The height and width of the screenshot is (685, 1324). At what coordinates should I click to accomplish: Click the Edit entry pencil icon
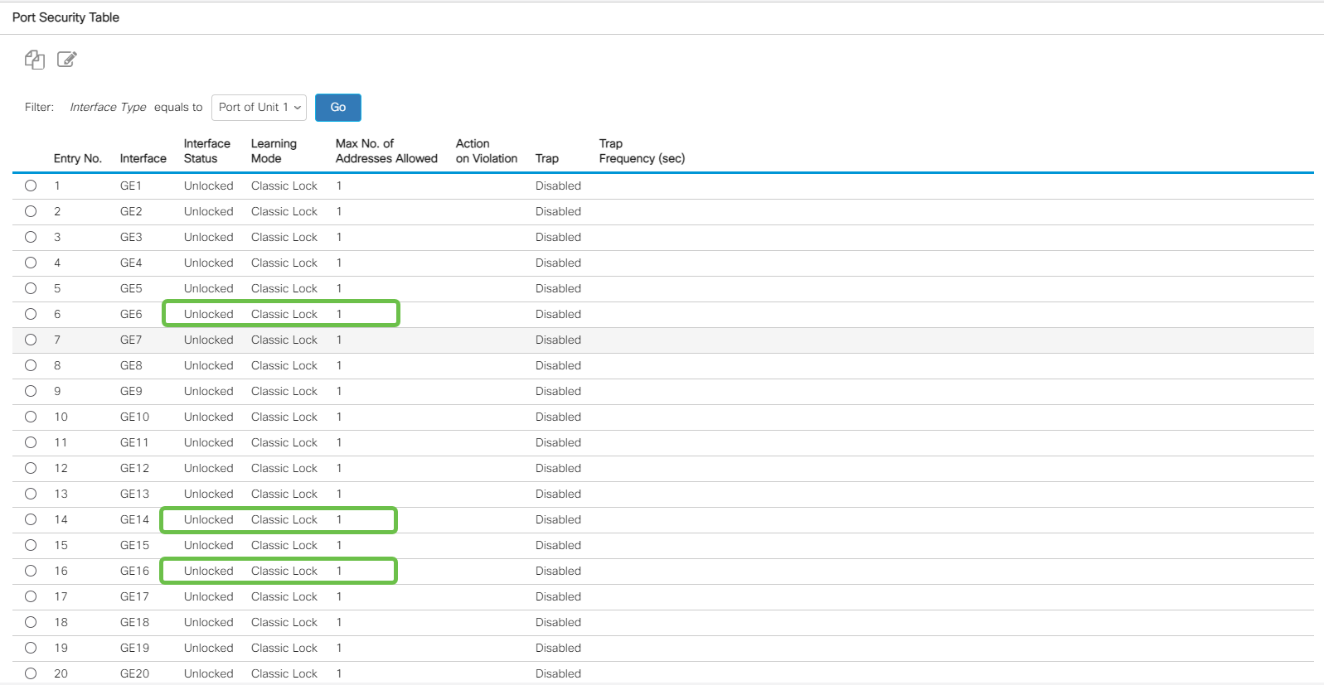67,60
